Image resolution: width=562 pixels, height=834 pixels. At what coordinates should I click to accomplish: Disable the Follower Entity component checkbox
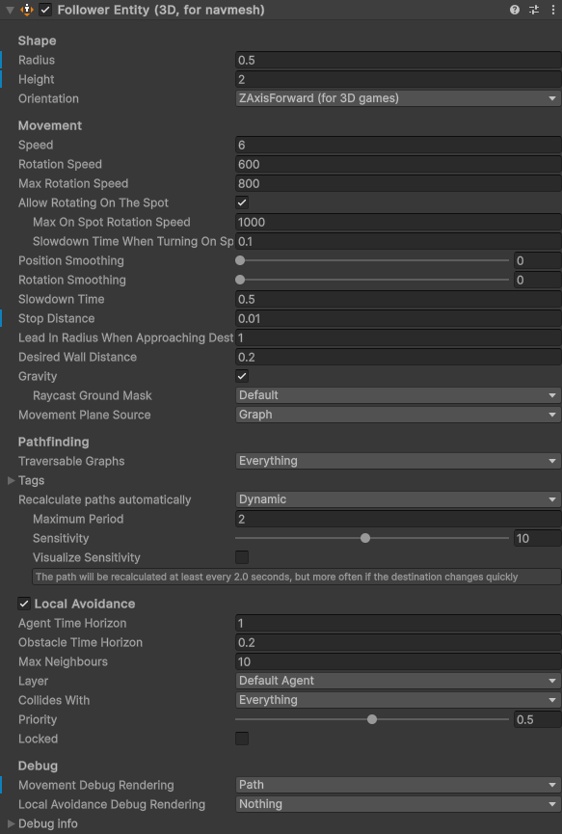click(45, 10)
